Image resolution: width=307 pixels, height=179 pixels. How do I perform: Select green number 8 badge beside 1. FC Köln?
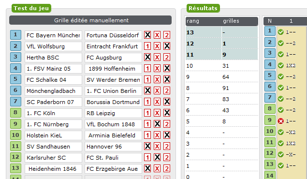15,113
